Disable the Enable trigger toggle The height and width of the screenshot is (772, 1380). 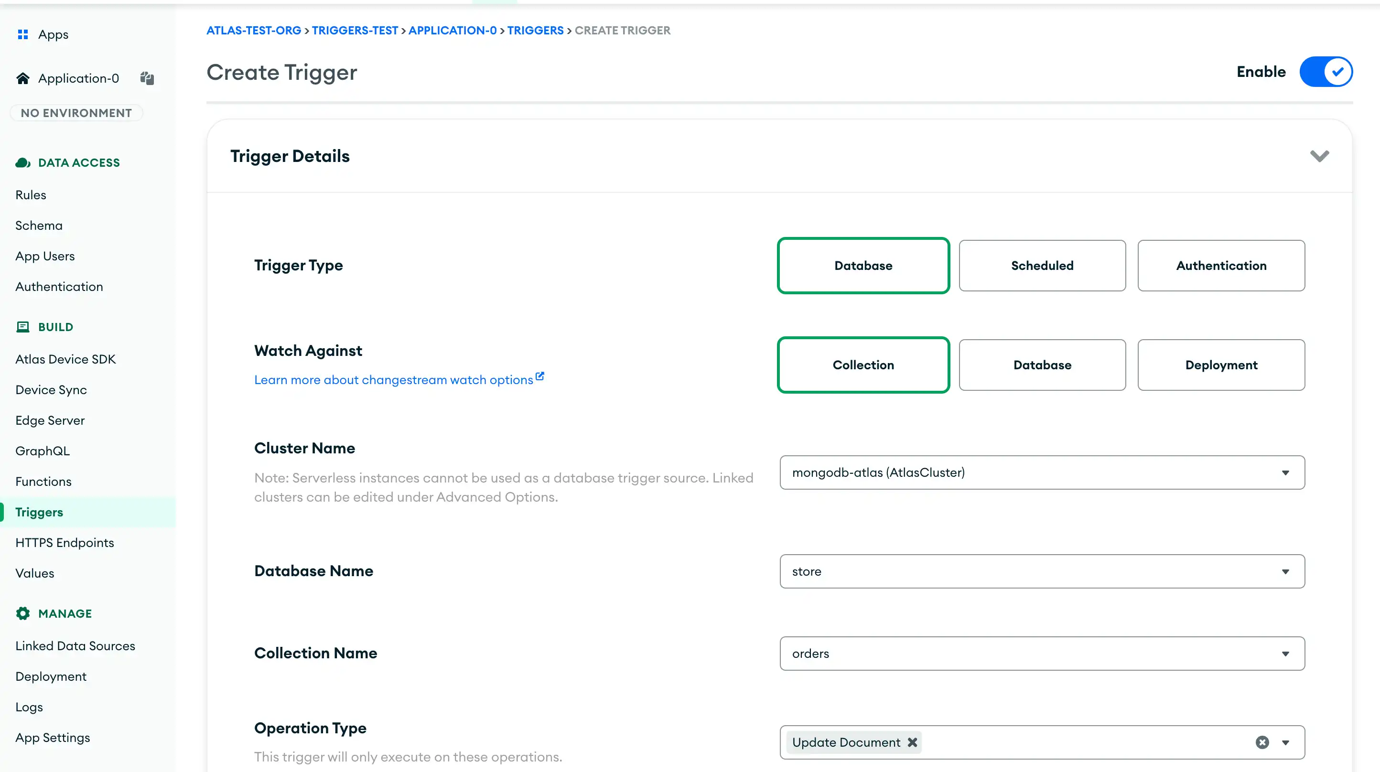coord(1326,71)
